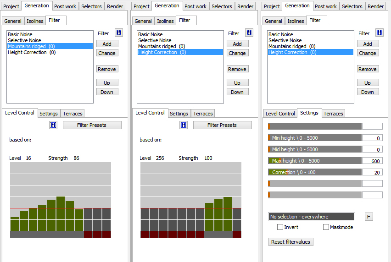Screen dimensions: 391x262
Task: Switch to General subtab in right panel
Action: (274, 21)
